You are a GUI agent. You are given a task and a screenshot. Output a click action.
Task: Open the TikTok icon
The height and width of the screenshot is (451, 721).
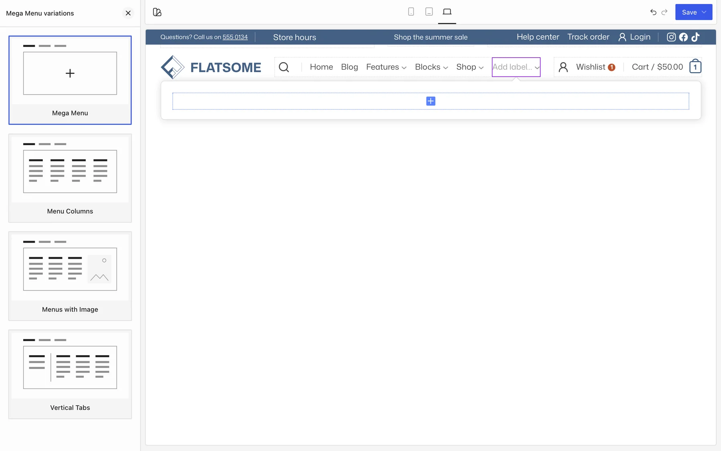(x=695, y=37)
